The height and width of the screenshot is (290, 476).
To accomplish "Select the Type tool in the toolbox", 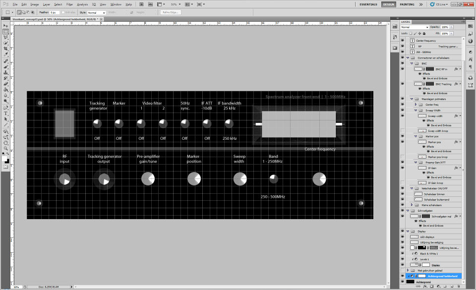I will tap(5, 113).
